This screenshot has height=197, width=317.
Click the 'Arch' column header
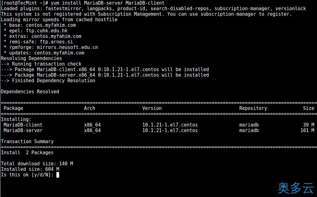90,108
